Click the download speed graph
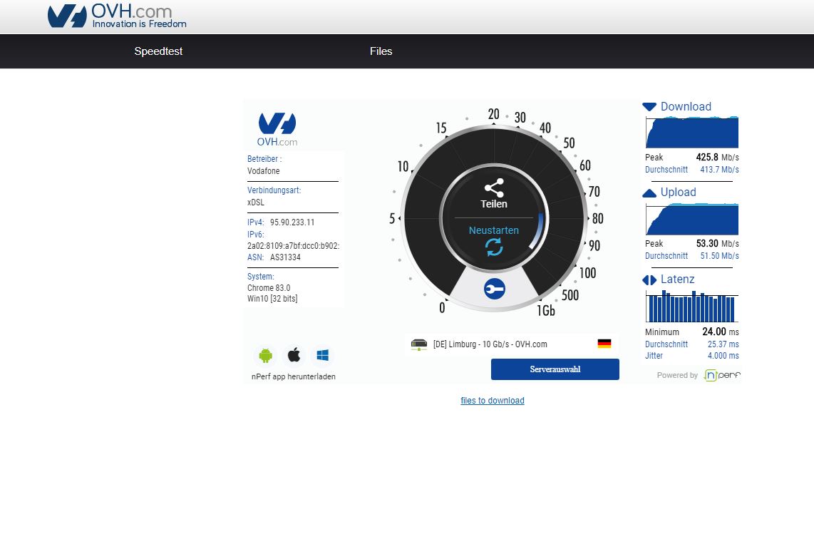The height and width of the screenshot is (559, 814). click(692, 133)
